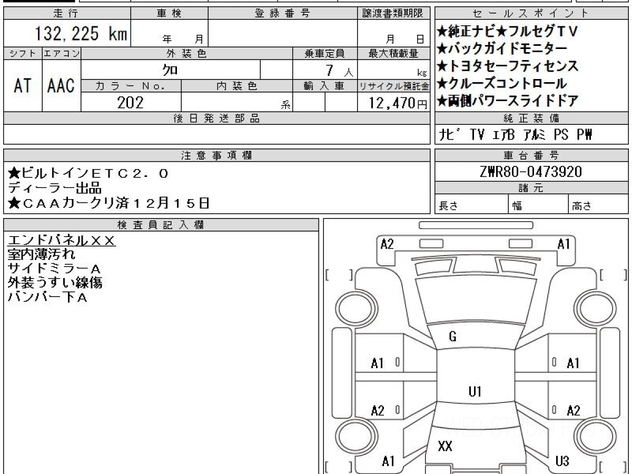The height and width of the screenshot is (474, 632).
Task: Click the AAC air conditioner value
Action: pyautogui.click(x=61, y=86)
